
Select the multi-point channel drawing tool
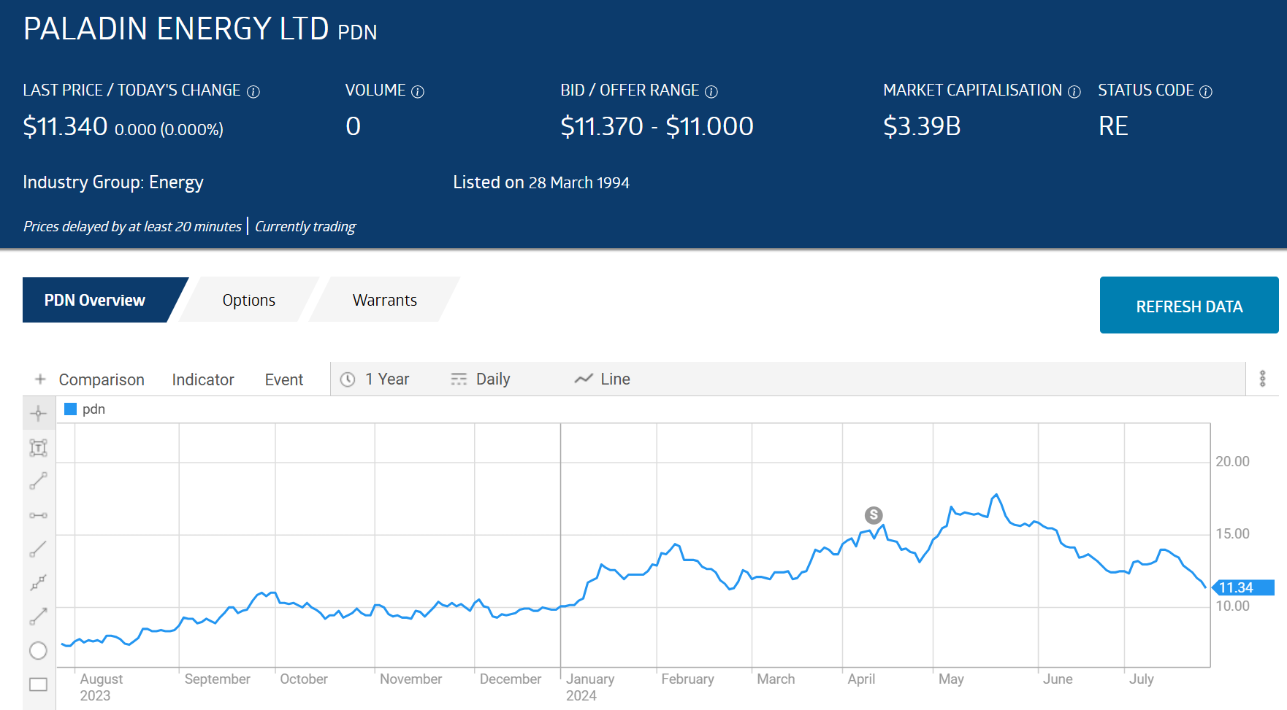[x=38, y=582]
